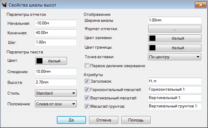The width and height of the screenshot is (208, 128).
Task: Change the Цвет заливки color swatch
Action: 175,38
